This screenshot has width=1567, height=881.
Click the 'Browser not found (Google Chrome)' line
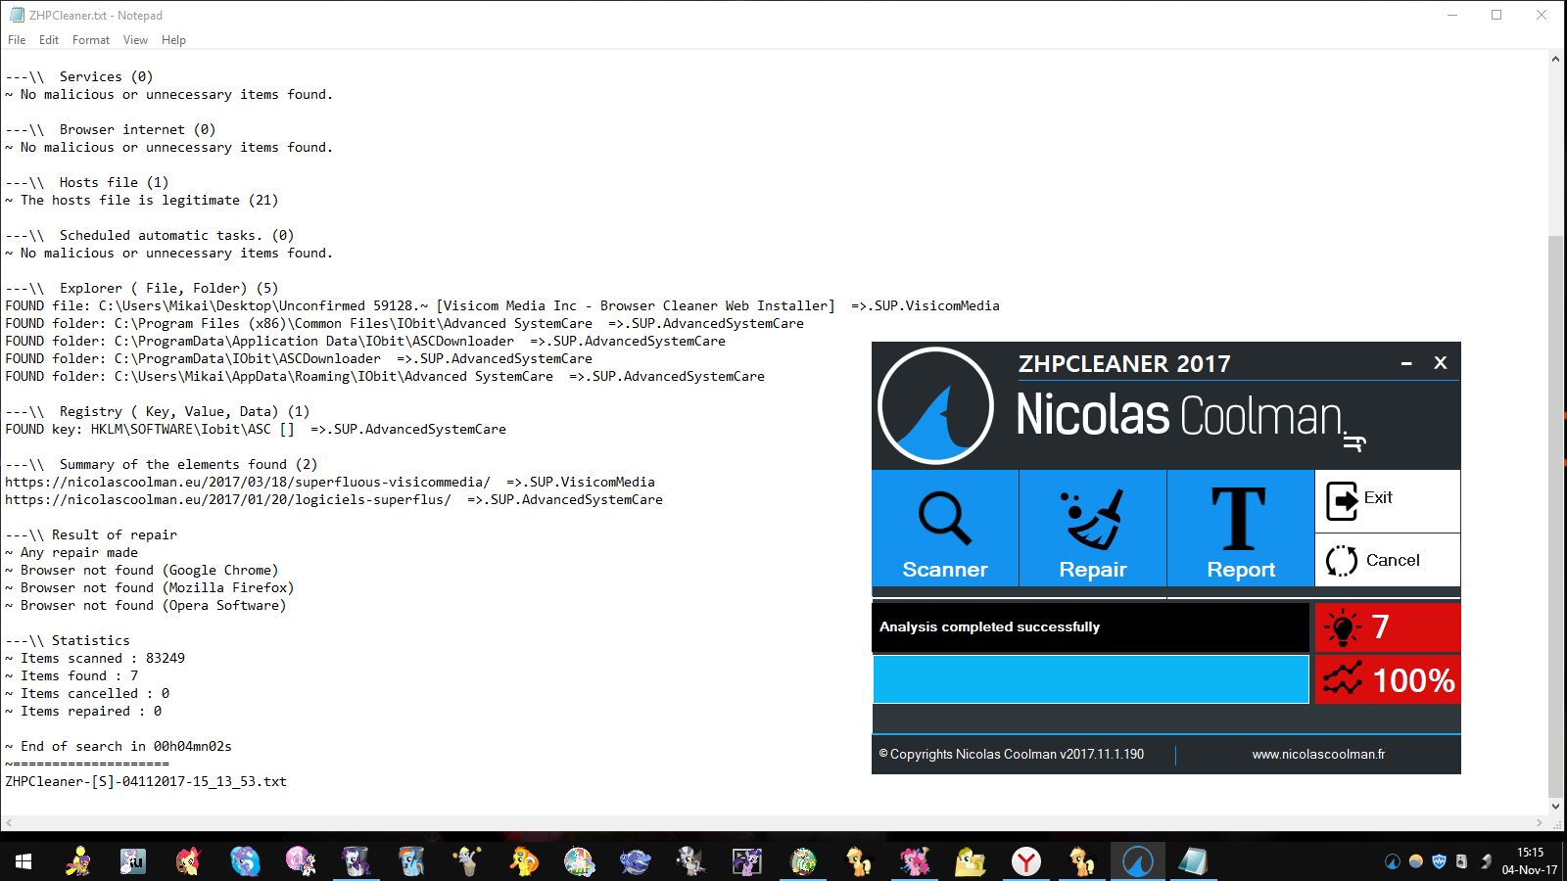click(x=142, y=570)
